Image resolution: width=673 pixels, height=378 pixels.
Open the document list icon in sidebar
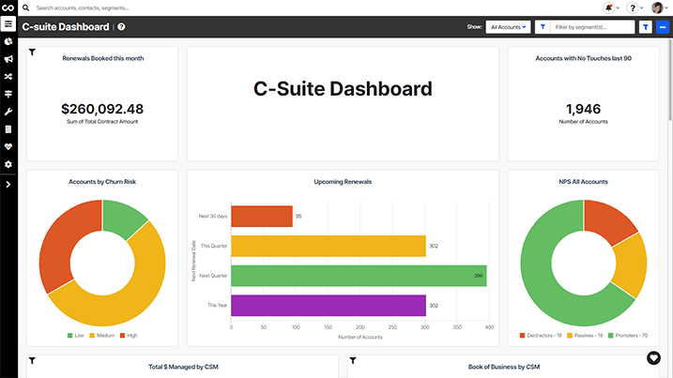[8, 129]
